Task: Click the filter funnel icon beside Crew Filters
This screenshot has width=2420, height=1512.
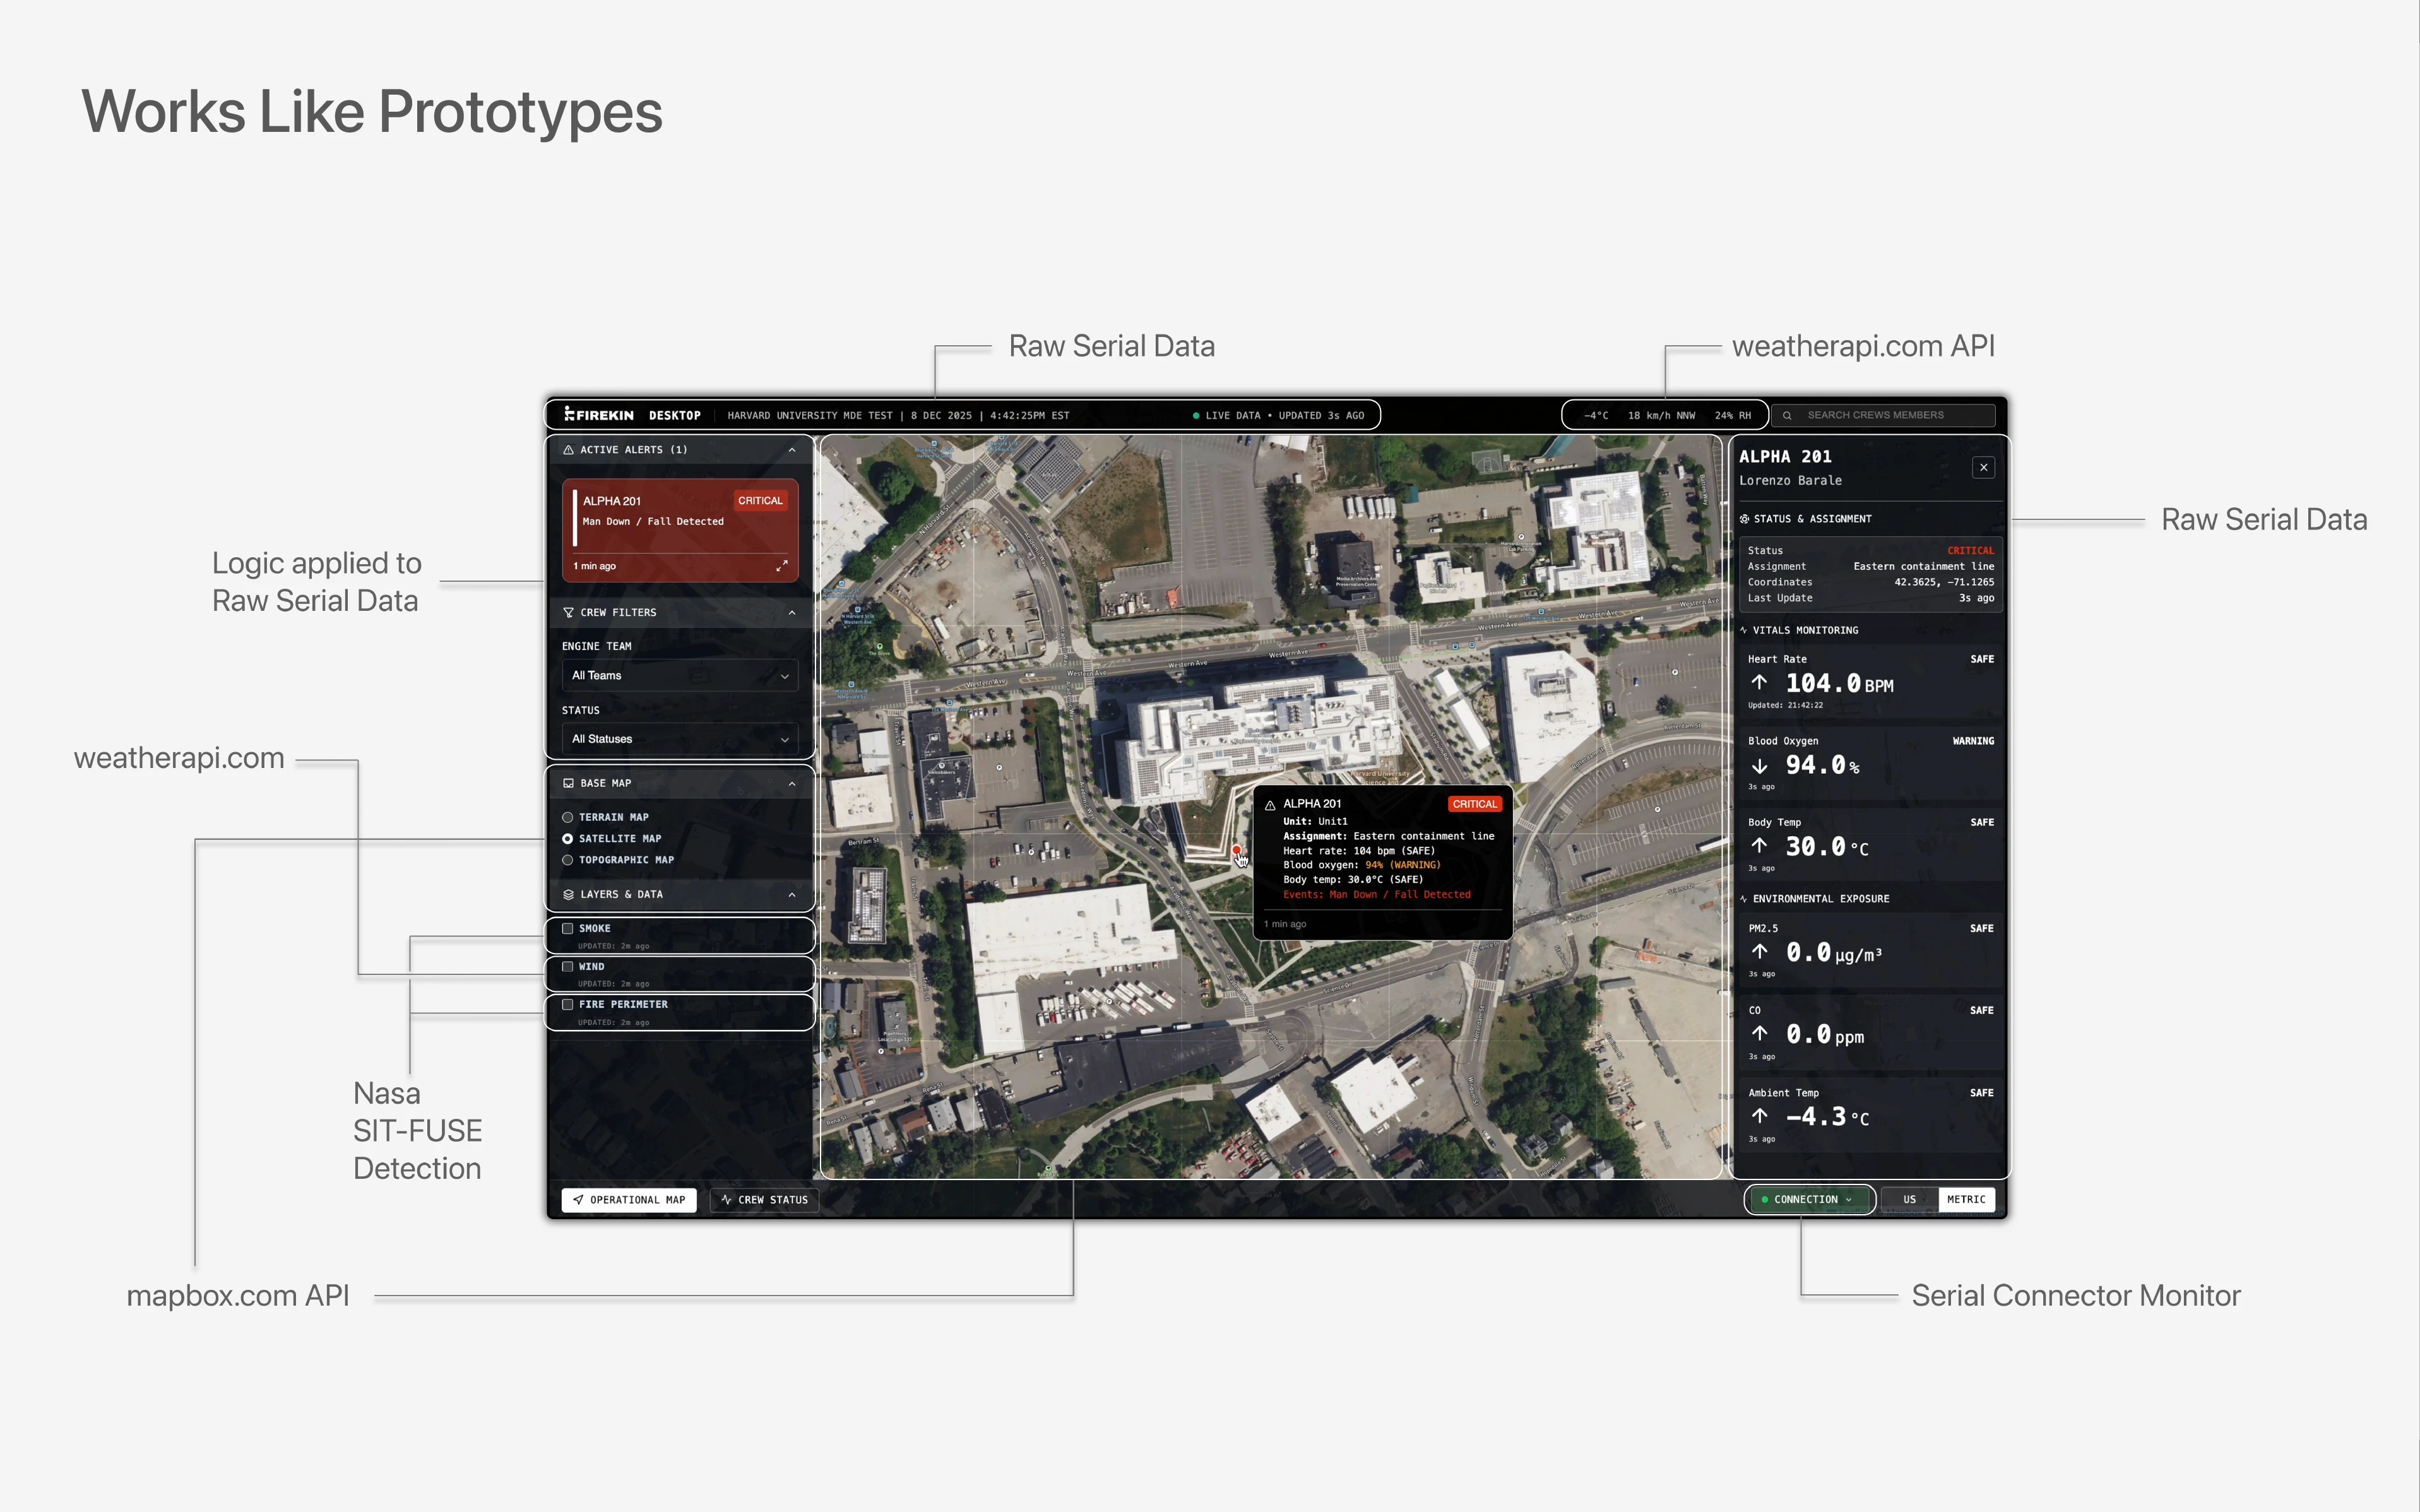Action: coord(568,612)
